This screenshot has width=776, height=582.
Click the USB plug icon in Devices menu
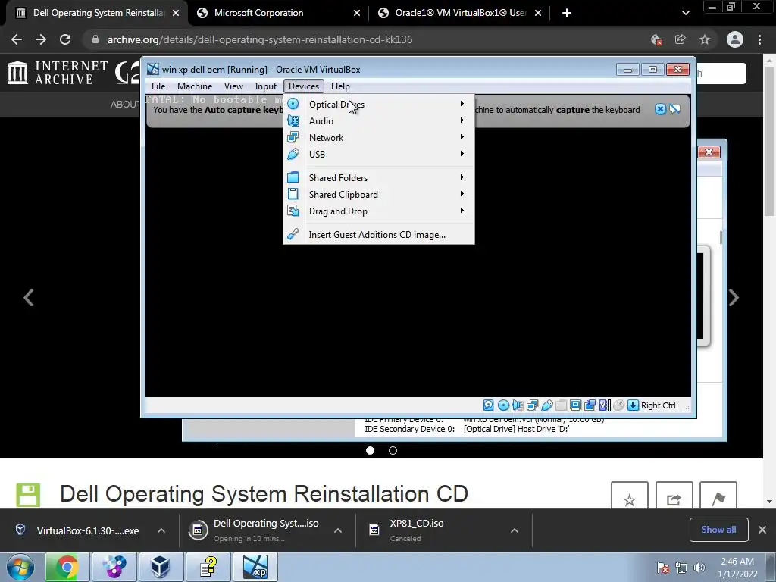click(x=293, y=154)
